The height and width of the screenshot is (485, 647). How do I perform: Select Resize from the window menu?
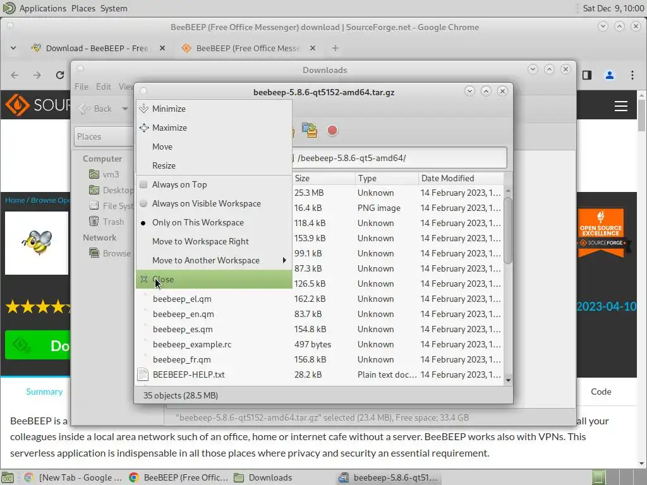[x=214, y=166]
